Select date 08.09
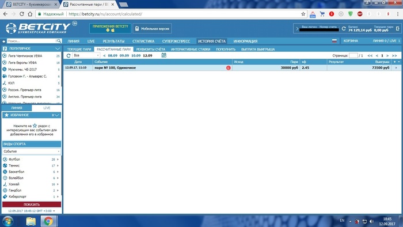Viewport: 403px width, 227px height. (x=113, y=55)
